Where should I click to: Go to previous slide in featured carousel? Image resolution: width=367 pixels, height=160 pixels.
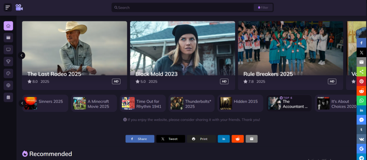pyautogui.click(x=22, y=56)
